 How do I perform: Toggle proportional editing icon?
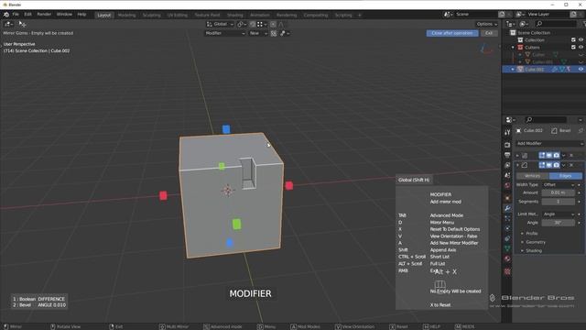pos(273,24)
